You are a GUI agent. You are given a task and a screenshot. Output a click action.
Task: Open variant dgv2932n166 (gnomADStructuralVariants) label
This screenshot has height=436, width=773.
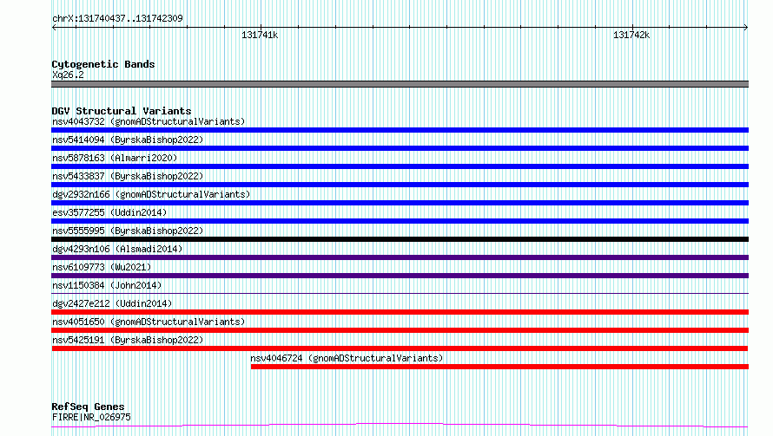(151, 194)
